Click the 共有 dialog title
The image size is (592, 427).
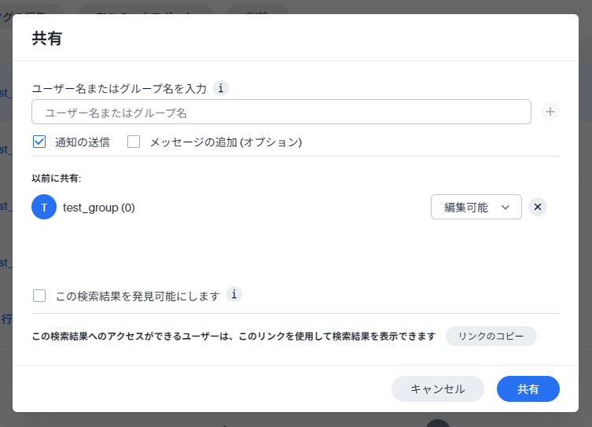(x=46, y=39)
